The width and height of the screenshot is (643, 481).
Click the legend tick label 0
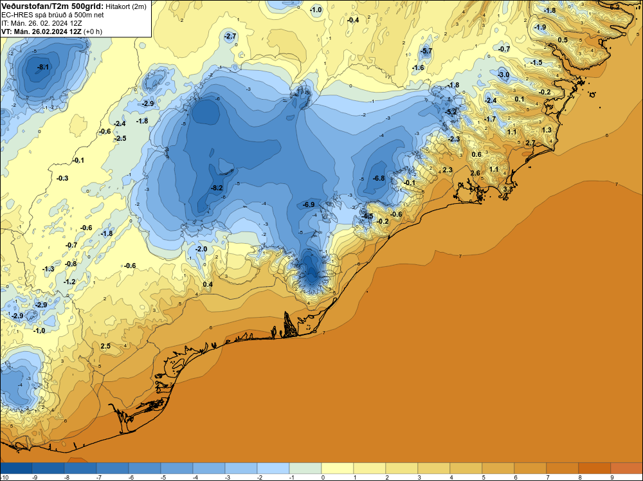pos(323,477)
